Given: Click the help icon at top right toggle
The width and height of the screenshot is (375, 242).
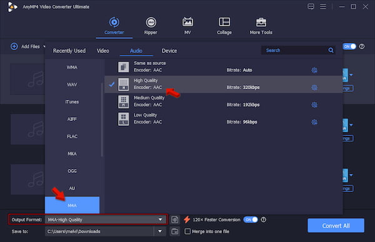Looking at the screenshot, I should tap(362, 47).
